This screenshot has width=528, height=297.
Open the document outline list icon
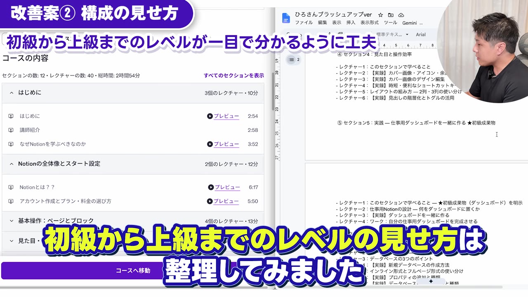pos(292,60)
